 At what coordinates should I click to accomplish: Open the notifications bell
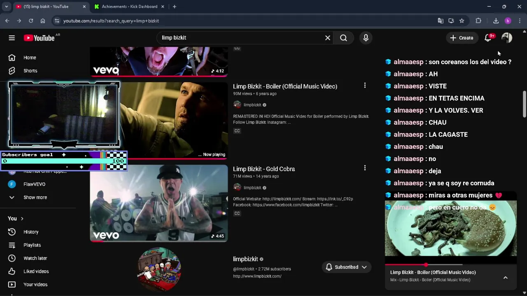(x=488, y=38)
